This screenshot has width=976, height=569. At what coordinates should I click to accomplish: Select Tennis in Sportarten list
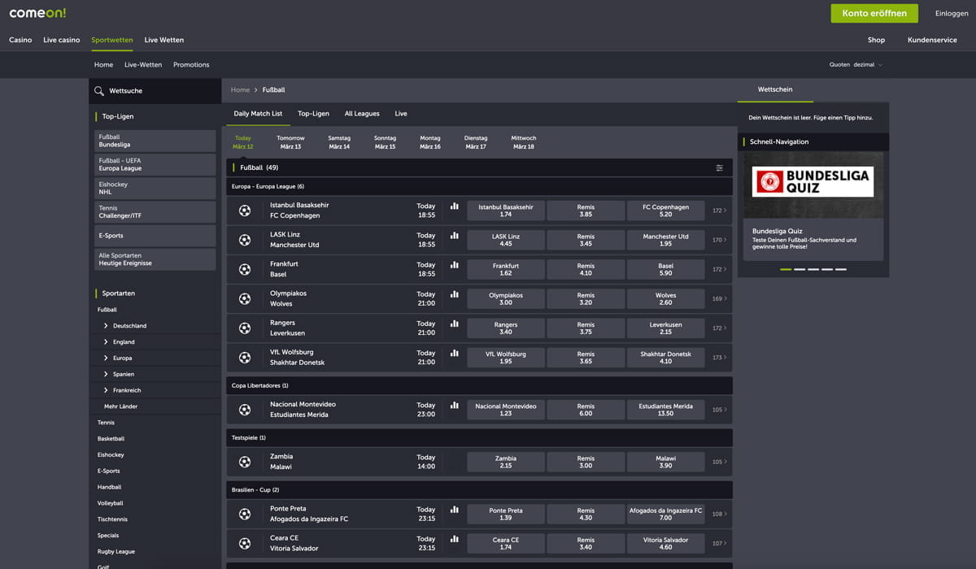click(106, 423)
